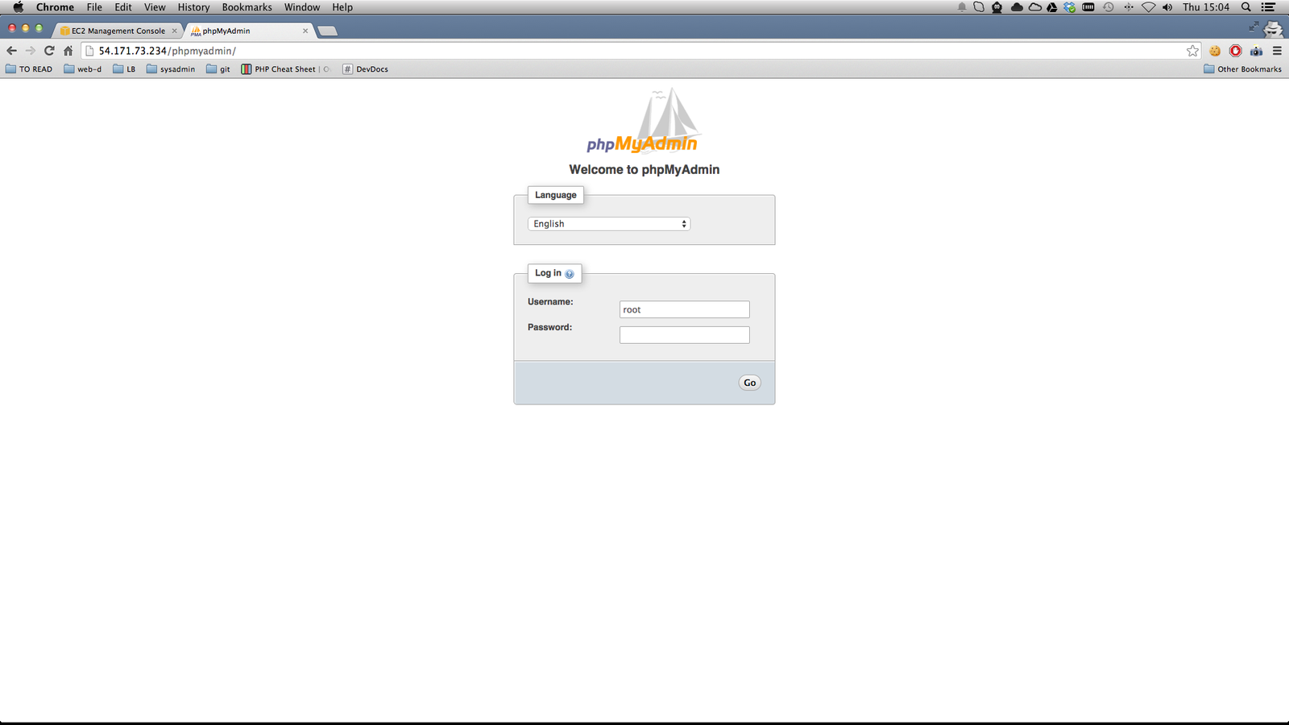Open the web-d bookmarks folder

pos(83,69)
